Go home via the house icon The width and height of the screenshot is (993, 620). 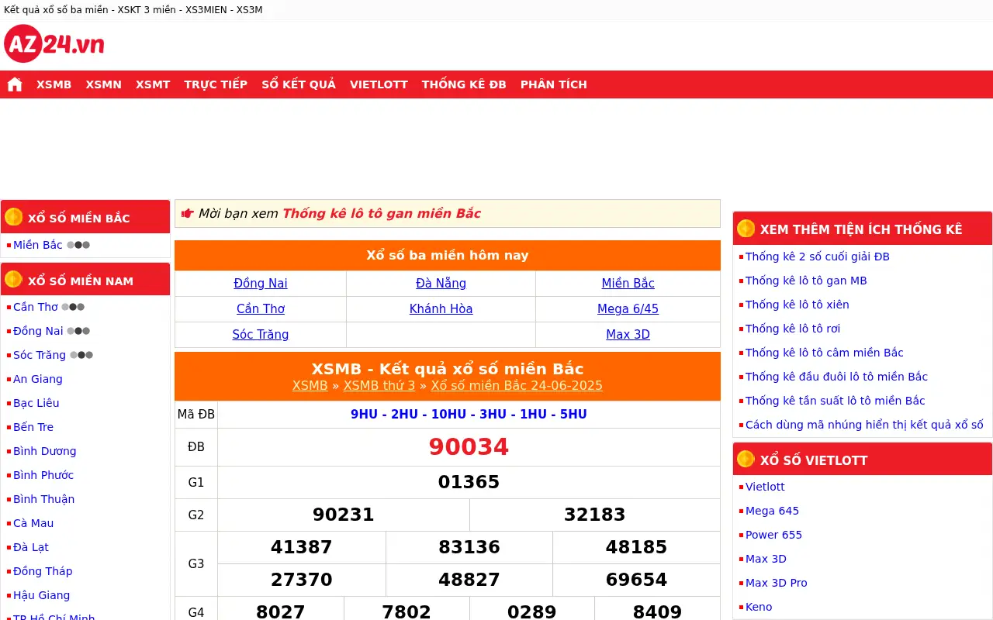coord(15,84)
